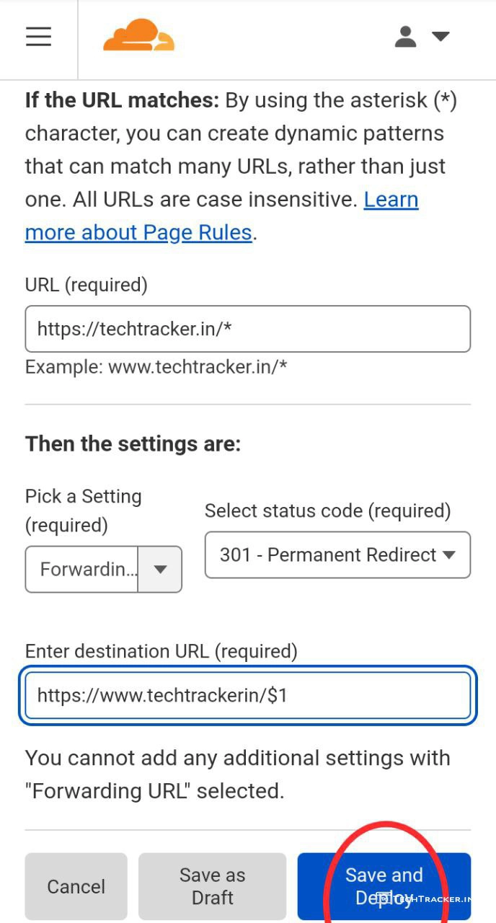Click the 'Select status code (required)' label

(327, 511)
